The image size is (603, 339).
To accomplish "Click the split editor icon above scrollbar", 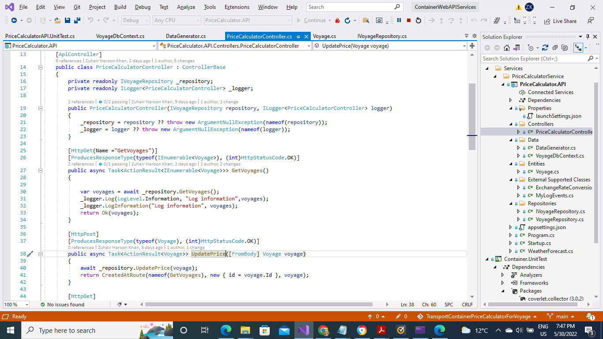I will pyautogui.click(x=472, y=45).
